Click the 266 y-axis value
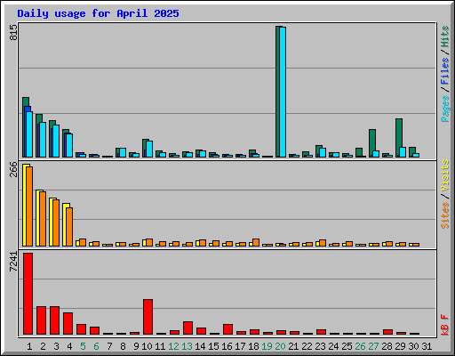Screen dimensions: 455x356 click(x=13, y=169)
